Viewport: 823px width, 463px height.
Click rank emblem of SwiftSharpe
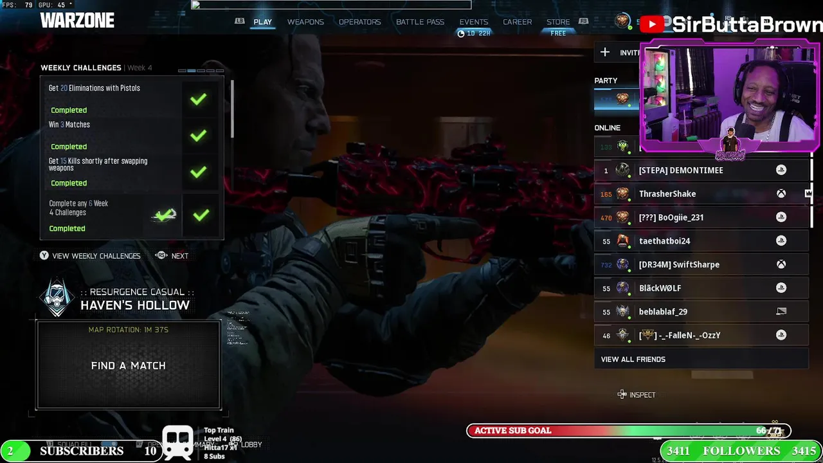tap(622, 264)
